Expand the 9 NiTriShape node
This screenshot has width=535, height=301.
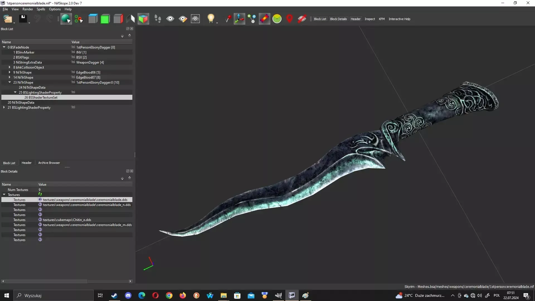(10, 72)
